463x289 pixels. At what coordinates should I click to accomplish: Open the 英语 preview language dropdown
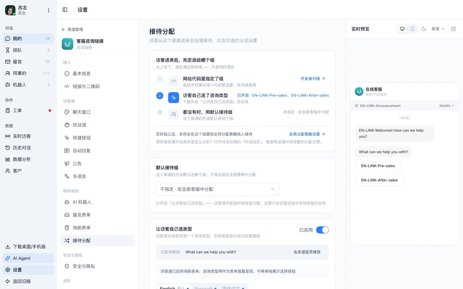click(438, 29)
